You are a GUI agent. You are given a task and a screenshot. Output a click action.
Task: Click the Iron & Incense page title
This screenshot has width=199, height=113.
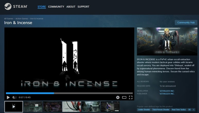click(x=18, y=23)
